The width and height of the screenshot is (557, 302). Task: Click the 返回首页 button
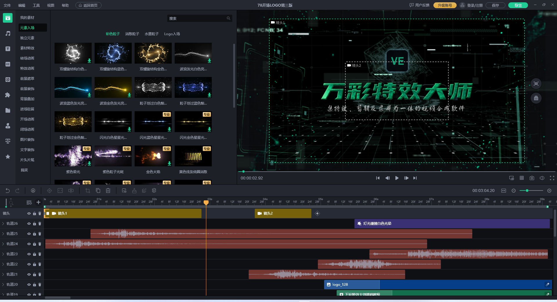pyautogui.click(x=88, y=5)
